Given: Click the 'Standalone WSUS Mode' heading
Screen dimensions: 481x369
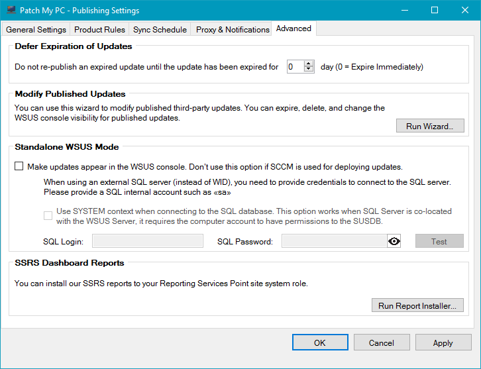Looking at the screenshot, I should 66,147.
